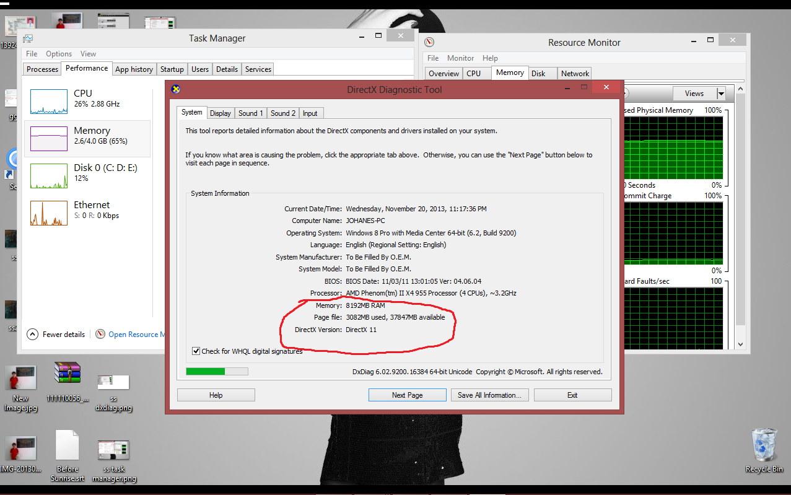Screen dimensions: 791x495
Task: Switch to the Display tab in DxDiag
Action: pos(220,113)
